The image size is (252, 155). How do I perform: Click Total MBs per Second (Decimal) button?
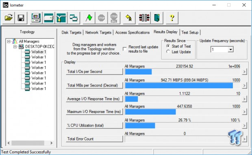tap(94, 85)
